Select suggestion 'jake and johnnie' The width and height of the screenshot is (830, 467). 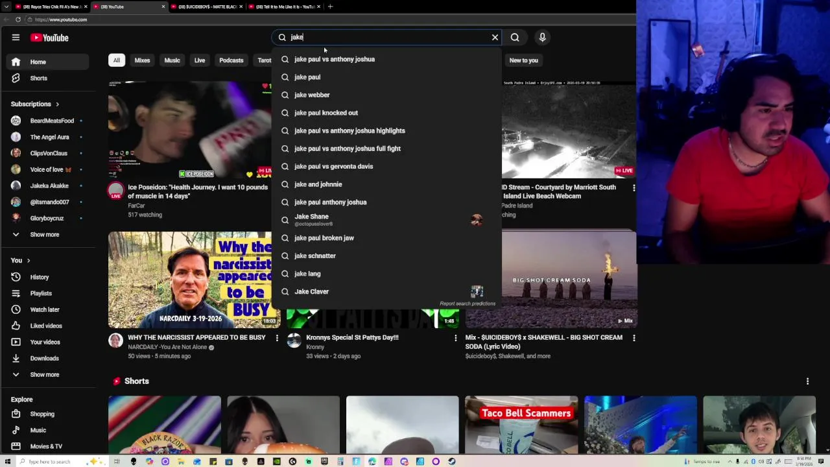pyautogui.click(x=386, y=184)
